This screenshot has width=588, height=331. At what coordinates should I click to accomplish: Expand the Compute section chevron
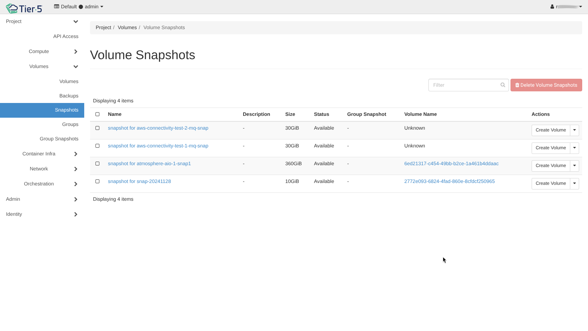pyautogui.click(x=76, y=51)
